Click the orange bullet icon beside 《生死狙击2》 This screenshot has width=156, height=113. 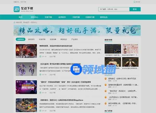pos(106,97)
